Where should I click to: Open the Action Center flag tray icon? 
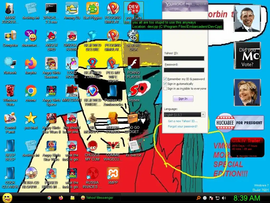tap(211, 198)
